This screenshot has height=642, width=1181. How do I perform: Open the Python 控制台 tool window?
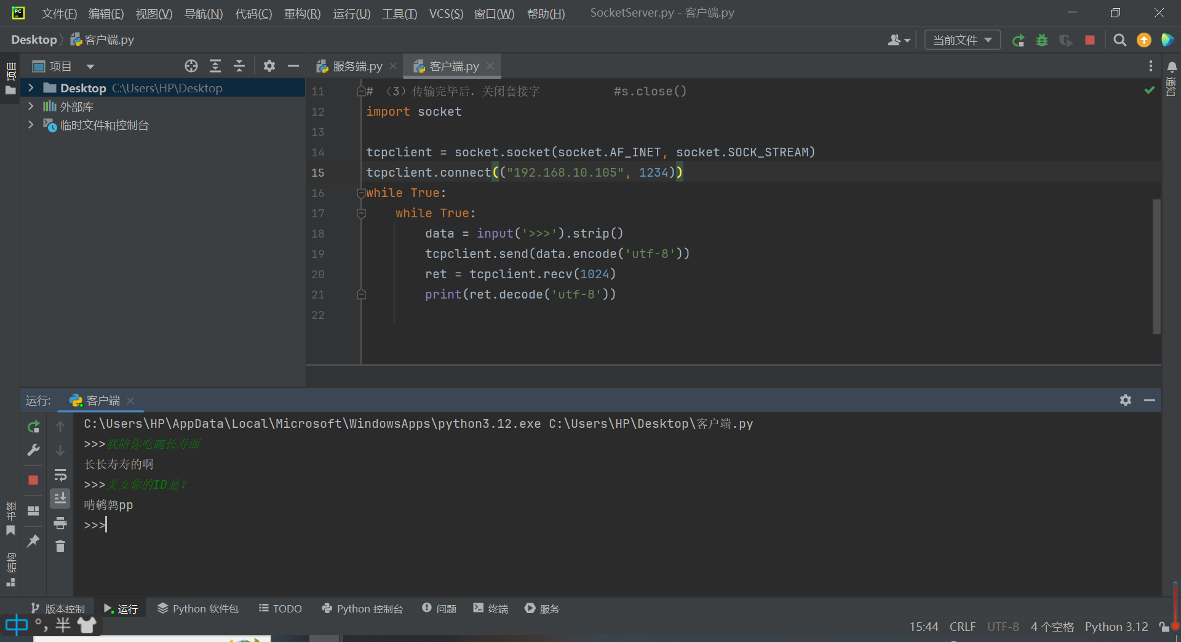coord(362,609)
